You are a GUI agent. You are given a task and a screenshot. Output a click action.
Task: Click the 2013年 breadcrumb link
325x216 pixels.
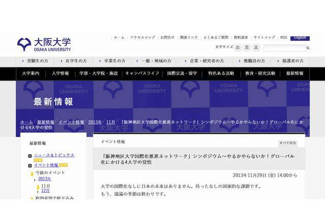pyautogui.click(x=95, y=122)
